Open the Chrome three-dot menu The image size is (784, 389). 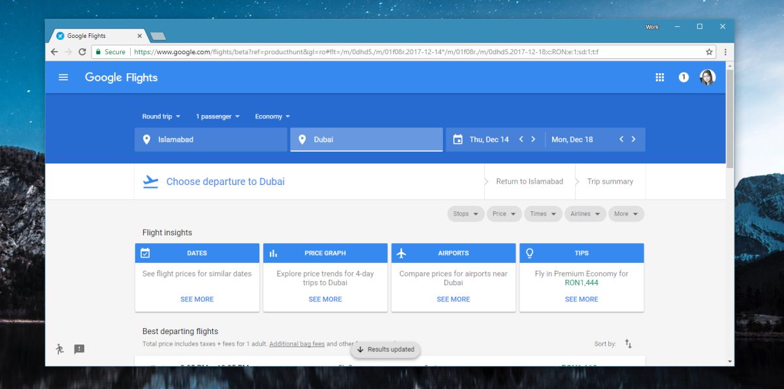click(x=725, y=52)
